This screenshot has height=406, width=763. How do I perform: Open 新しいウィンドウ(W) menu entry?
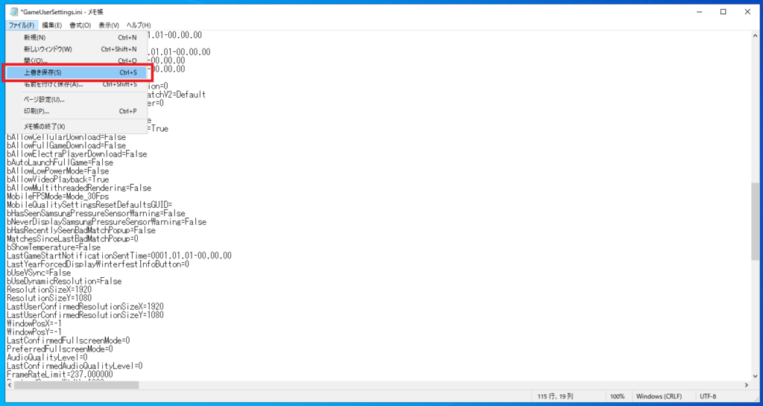click(x=77, y=49)
